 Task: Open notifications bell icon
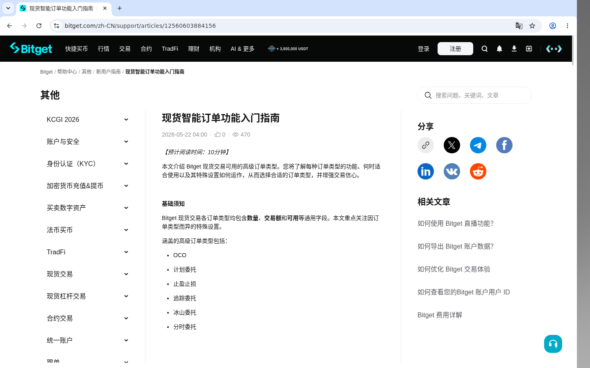click(499, 49)
